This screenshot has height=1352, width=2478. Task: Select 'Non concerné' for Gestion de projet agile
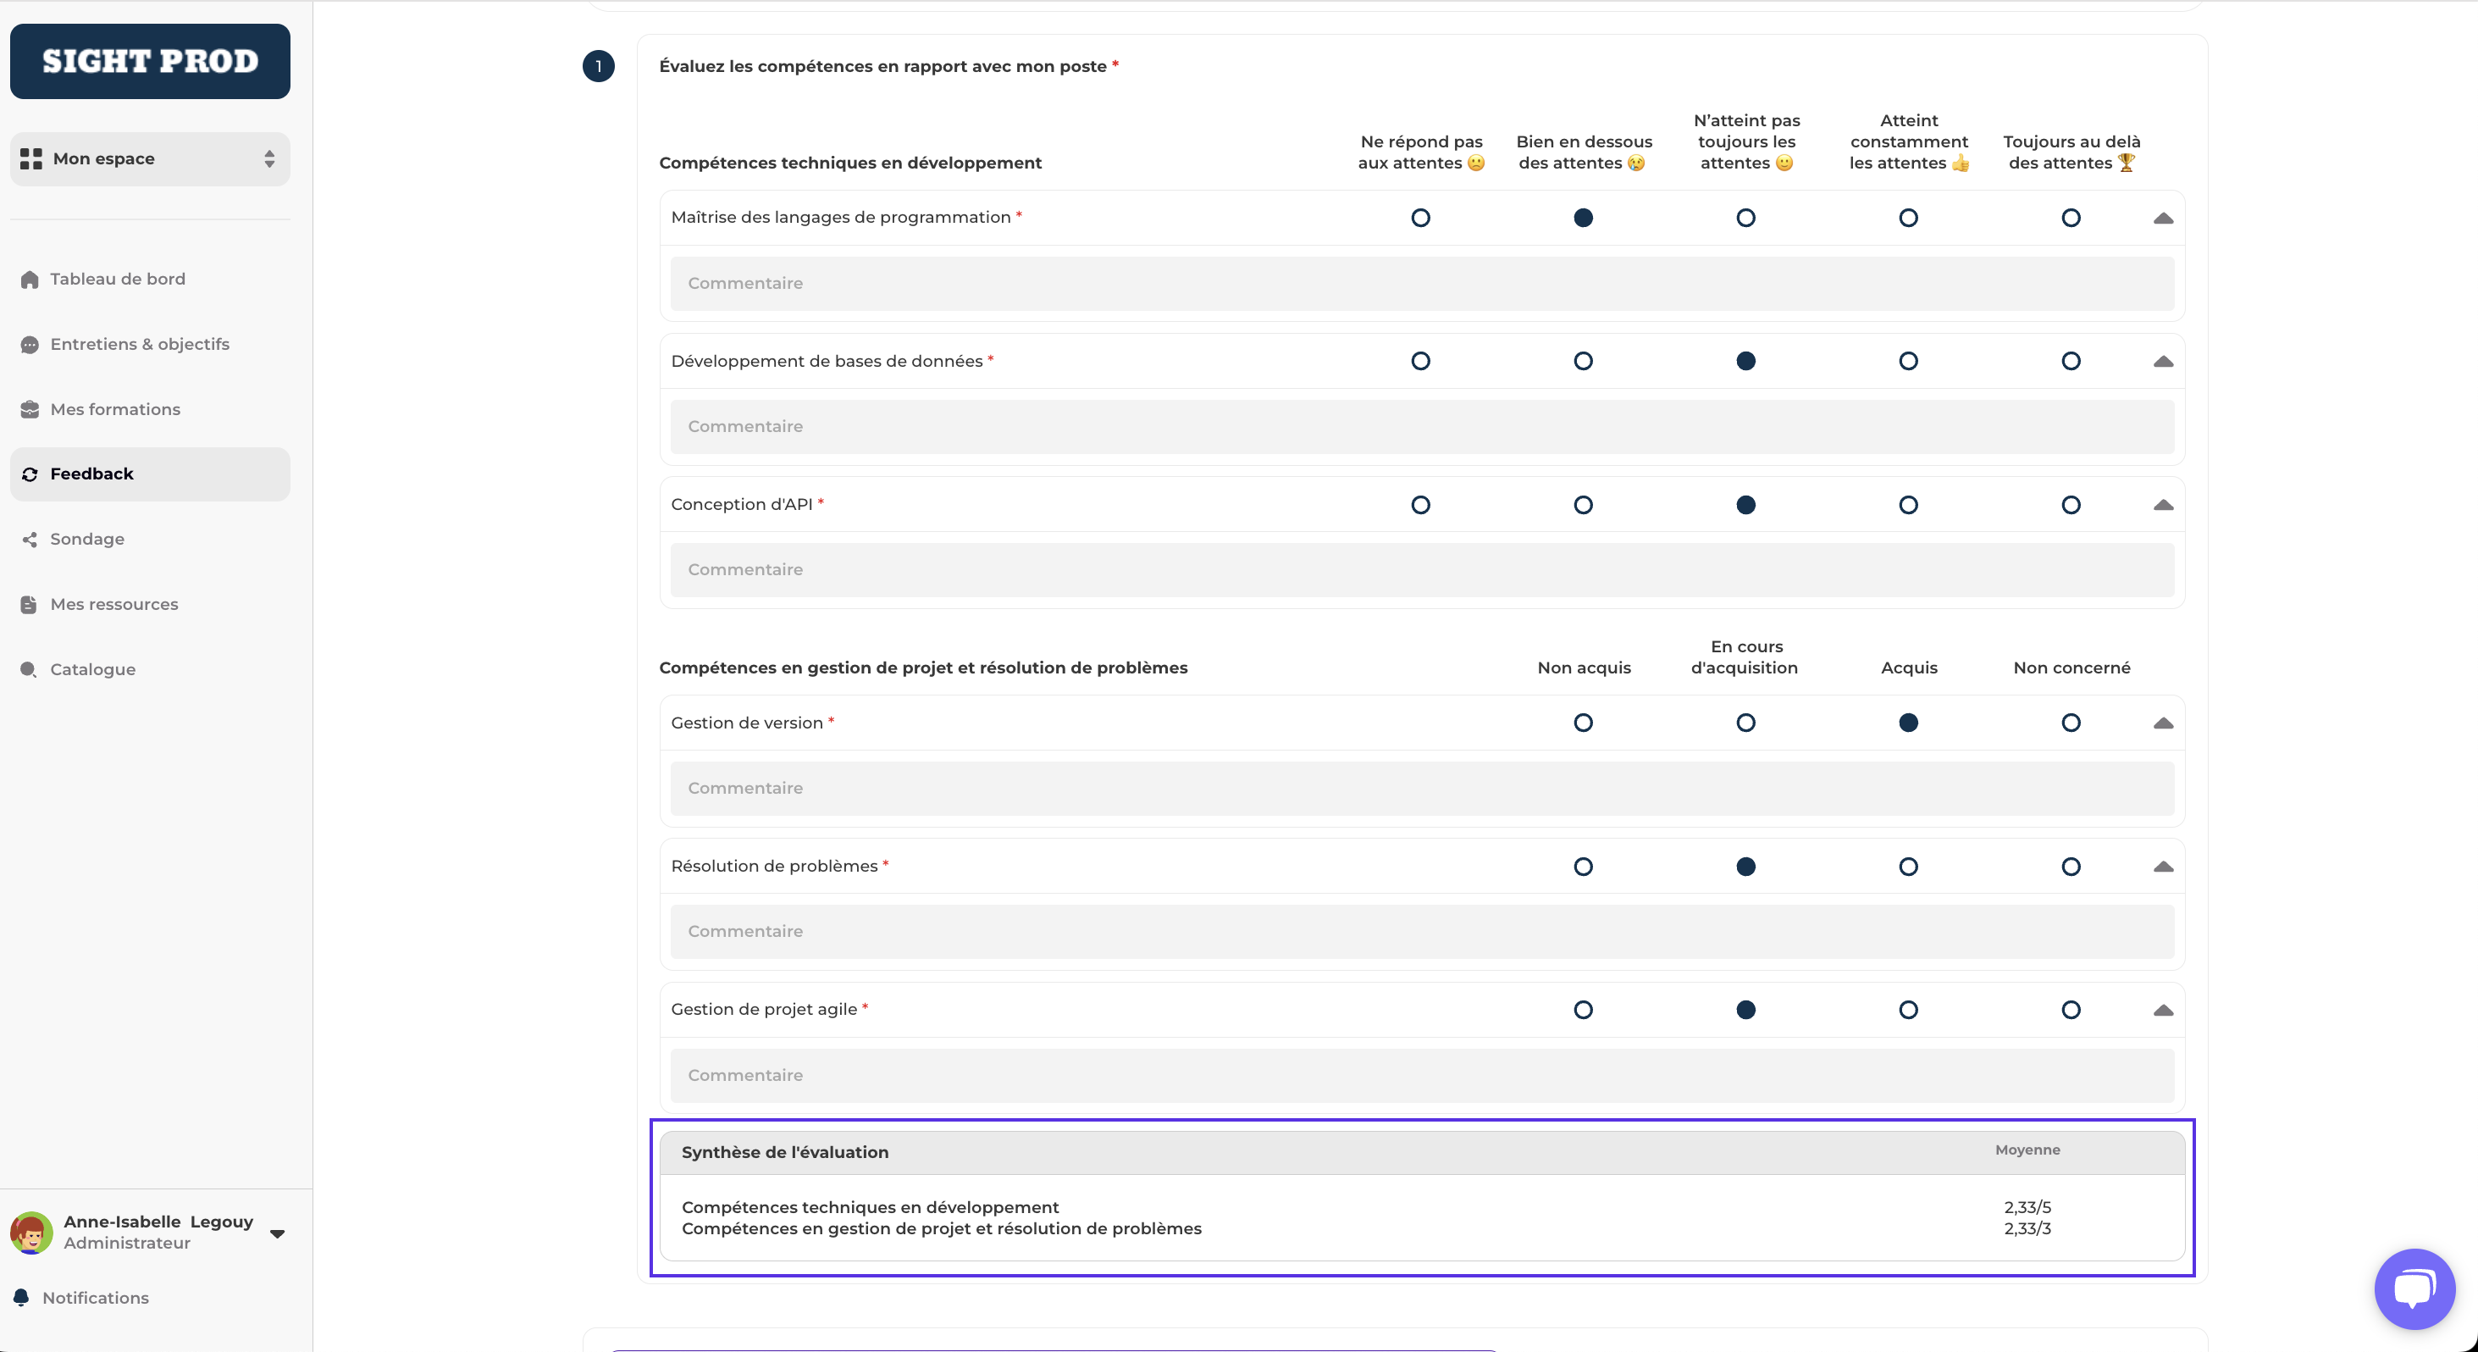tap(2071, 1010)
